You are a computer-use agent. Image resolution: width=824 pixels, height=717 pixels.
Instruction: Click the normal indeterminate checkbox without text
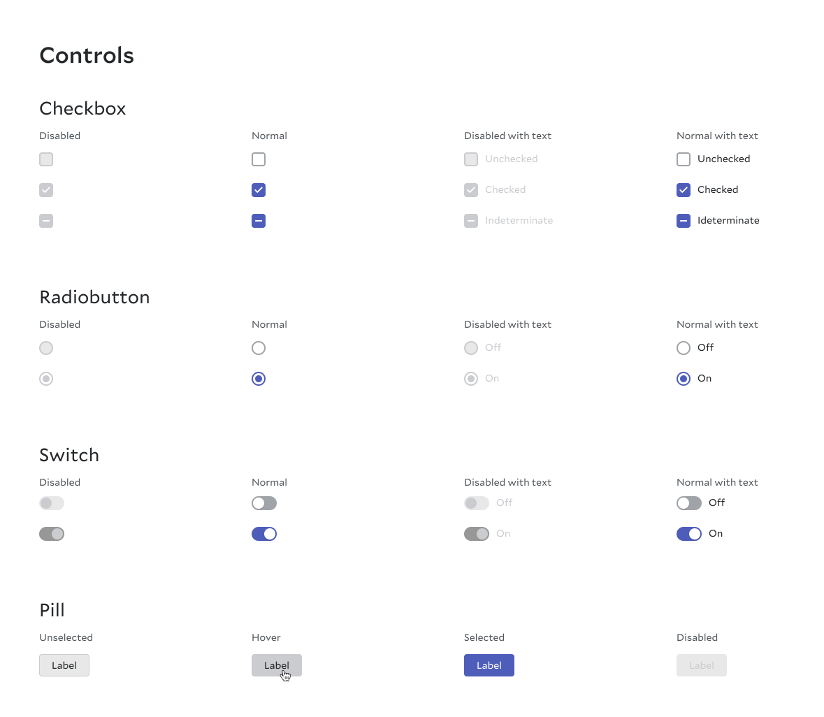click(x=259, y=221)
